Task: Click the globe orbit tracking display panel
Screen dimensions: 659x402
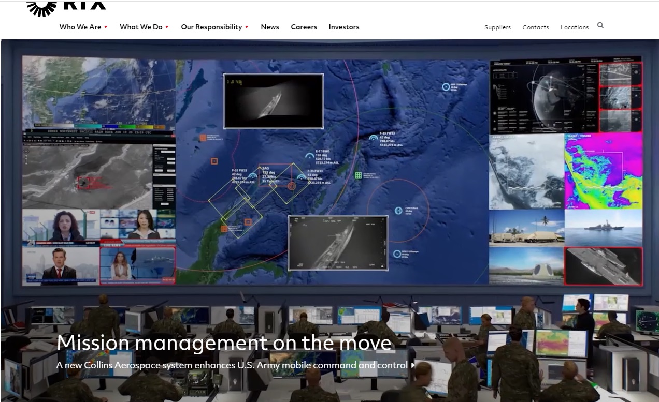Action: pos(543,97)
